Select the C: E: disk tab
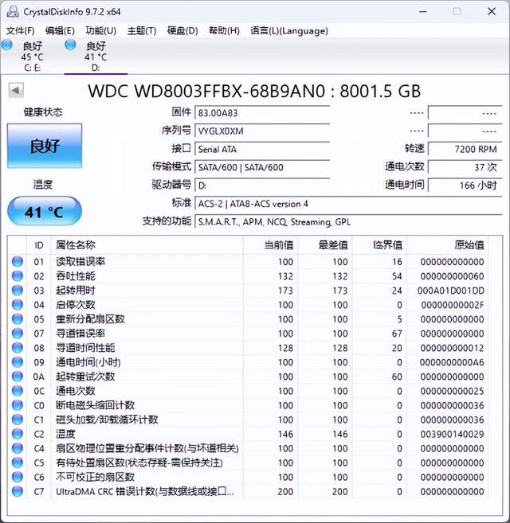510x523 pixels. tap(32, 56)
